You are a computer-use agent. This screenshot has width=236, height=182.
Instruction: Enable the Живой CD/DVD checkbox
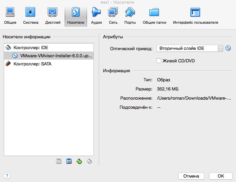tap(158, 61)
